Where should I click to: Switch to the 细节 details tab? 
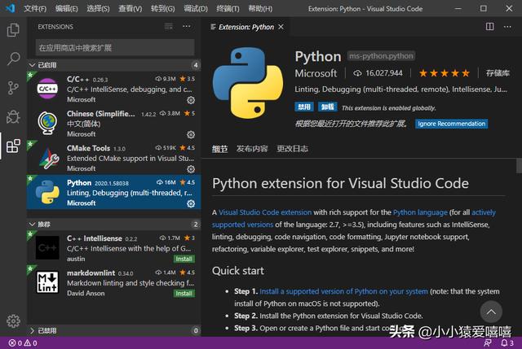219,149
